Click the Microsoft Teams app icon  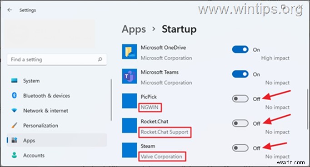pos(130,76)
